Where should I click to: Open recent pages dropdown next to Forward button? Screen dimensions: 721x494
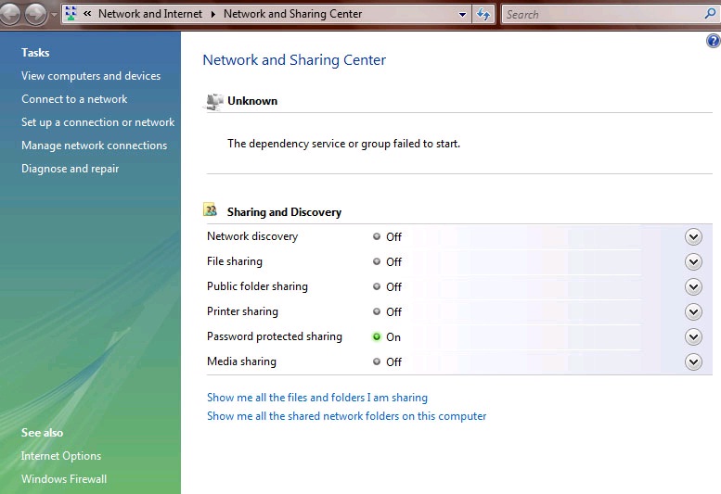point(54,14)
